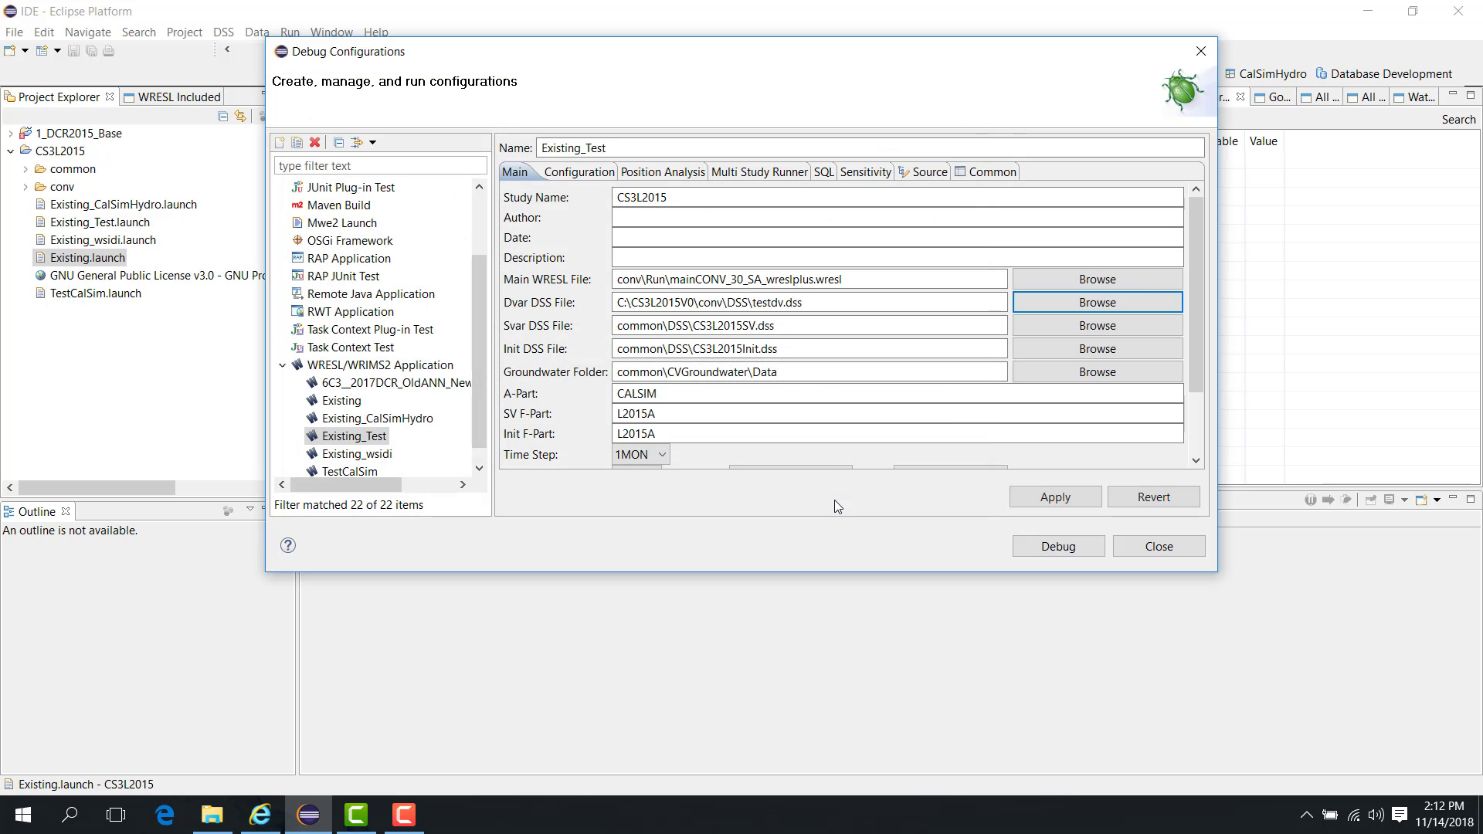Expand conv folder in Project Explorer
This screenshot has width=1483, height=834.
pyautogui.click(x=25, y=187)
